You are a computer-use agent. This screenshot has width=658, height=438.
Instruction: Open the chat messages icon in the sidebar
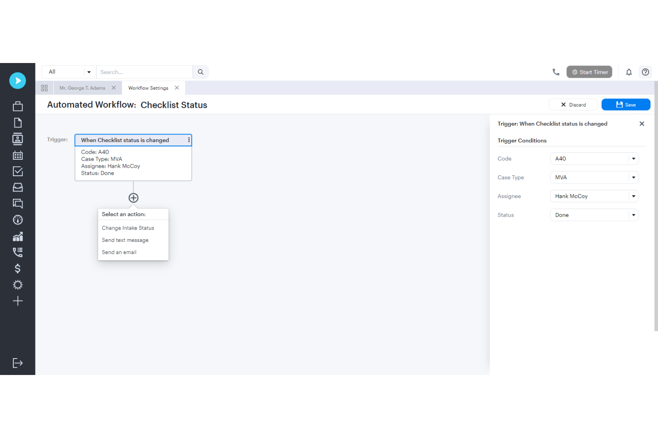[x=18, y=204]
